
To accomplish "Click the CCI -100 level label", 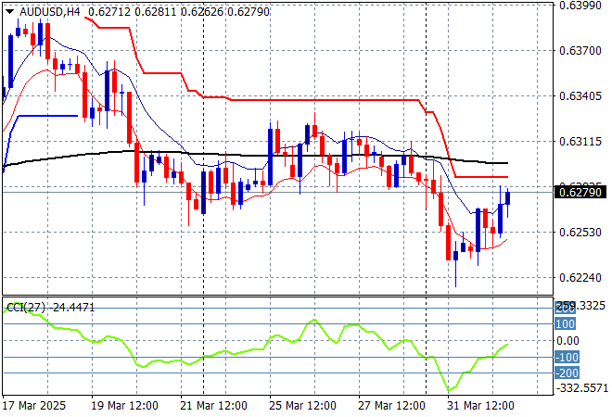I will pos(567,357).
